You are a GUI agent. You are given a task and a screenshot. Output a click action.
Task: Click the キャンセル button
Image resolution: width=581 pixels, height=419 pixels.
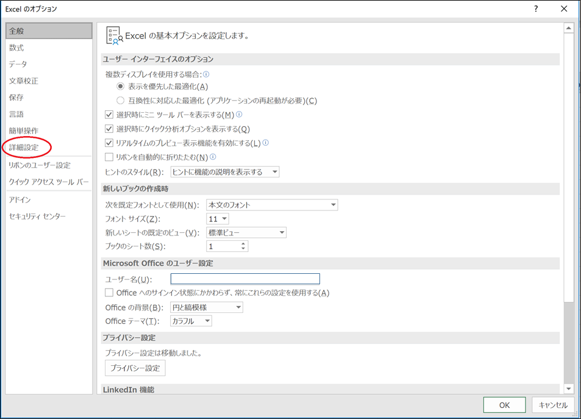click(553, 405)
